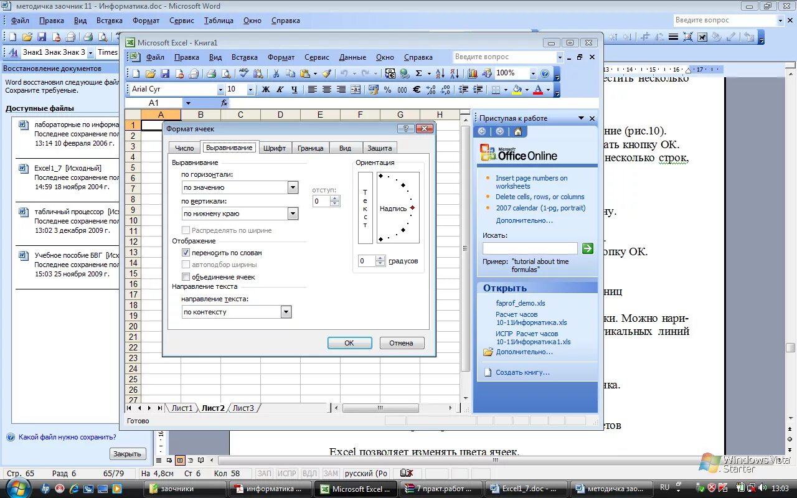Open the 'по горизонтали' alignment dropdown
Screen dimensions: 797x498
[x=293, y=187]
